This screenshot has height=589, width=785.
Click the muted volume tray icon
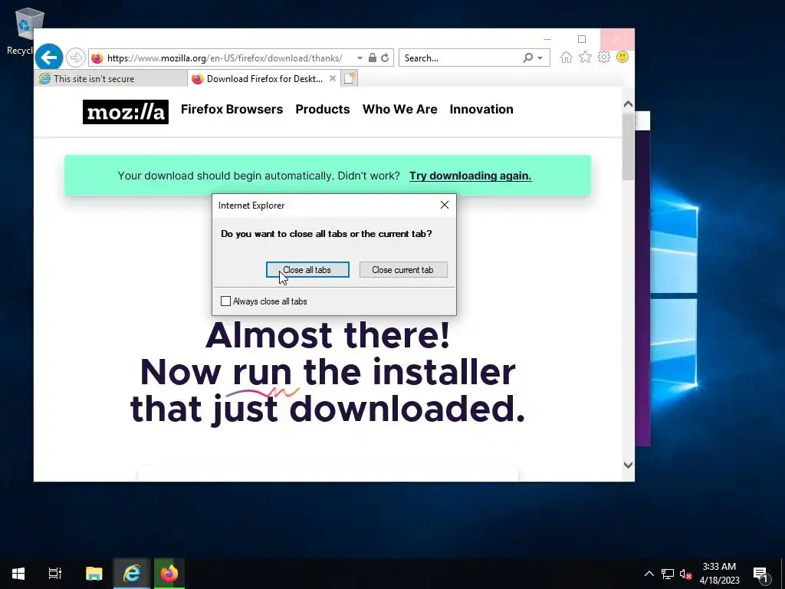[x=685, y=574]
